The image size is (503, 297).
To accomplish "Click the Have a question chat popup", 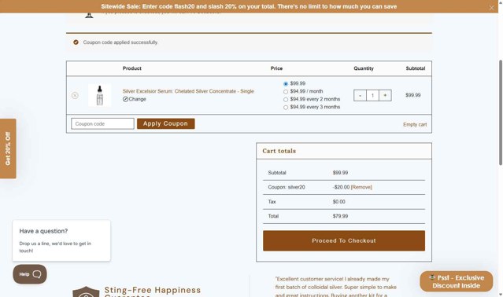I will pyautogui.click(x=61, y=240).
